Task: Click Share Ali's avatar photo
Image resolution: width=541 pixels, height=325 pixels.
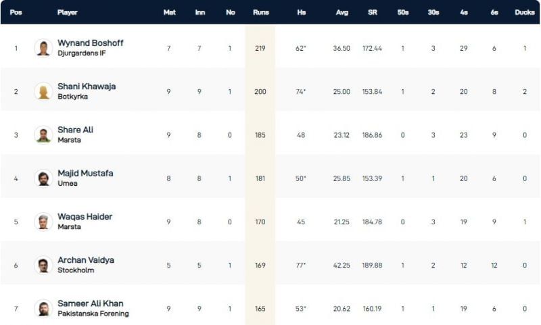Action: (43, 134)
